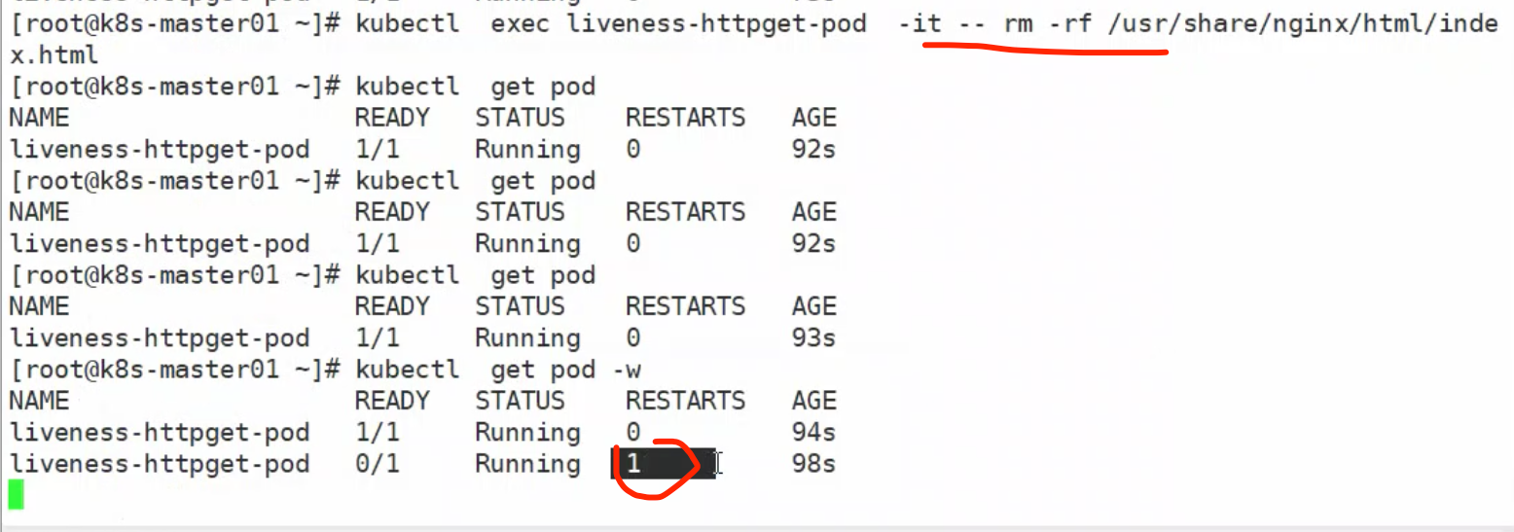The image size is (1514, 532).
Task: Click the AGE value "94s"
Action: coord(814,432)
